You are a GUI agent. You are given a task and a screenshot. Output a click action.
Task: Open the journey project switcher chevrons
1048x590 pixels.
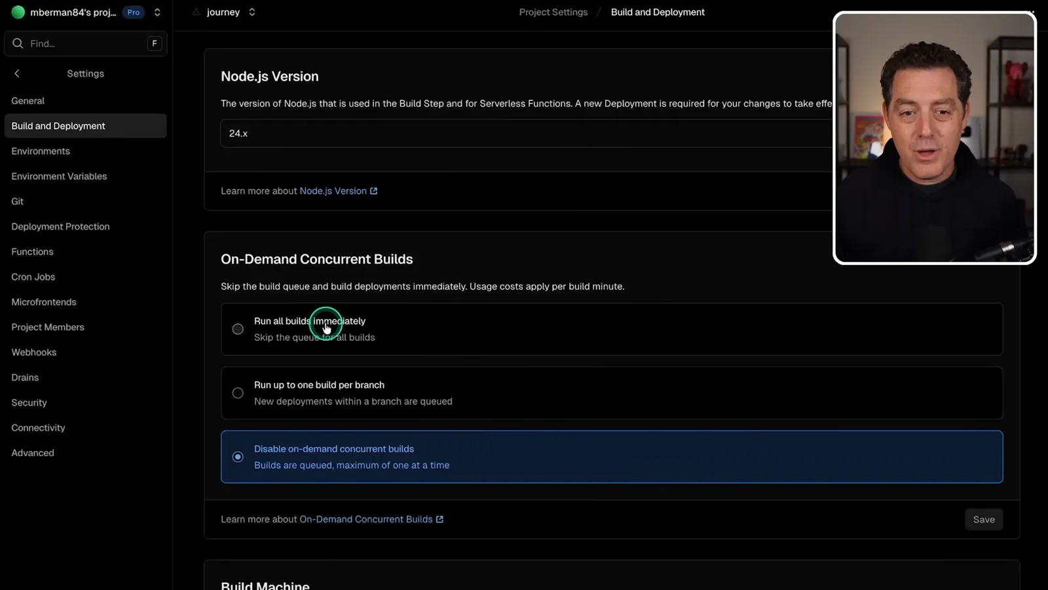(x=252, y=12)
